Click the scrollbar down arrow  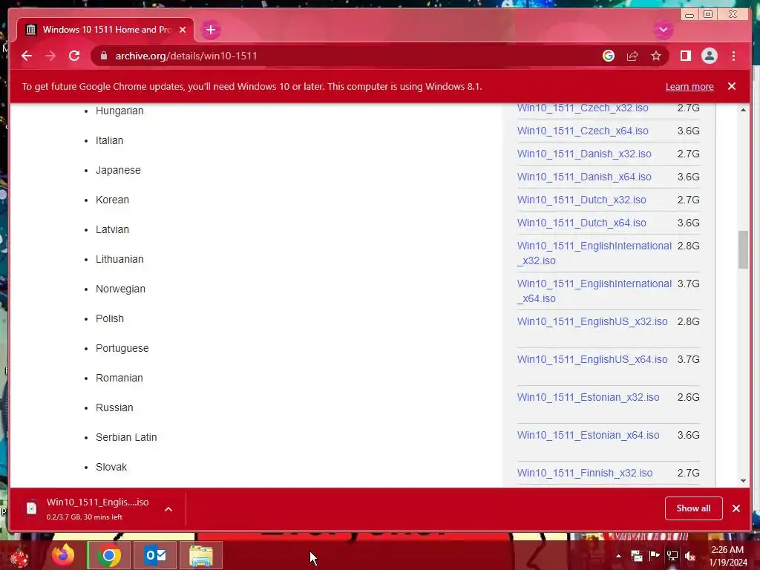pos(743,481)
